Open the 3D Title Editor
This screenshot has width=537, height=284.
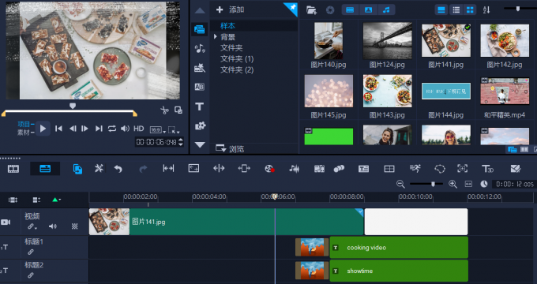pyautogui.click(x=487, y=168)
